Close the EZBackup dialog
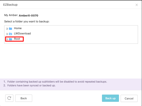142x106 pixels. [x=137, y=5]
